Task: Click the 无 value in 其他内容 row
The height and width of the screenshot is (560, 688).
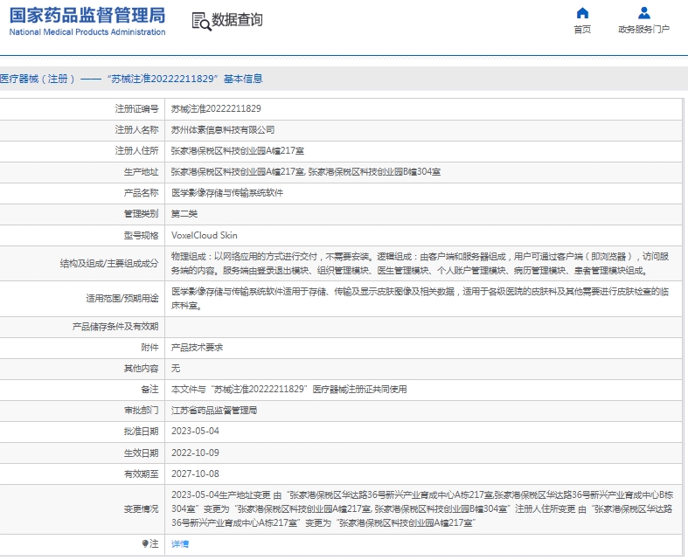Action: tap(176, 369)
